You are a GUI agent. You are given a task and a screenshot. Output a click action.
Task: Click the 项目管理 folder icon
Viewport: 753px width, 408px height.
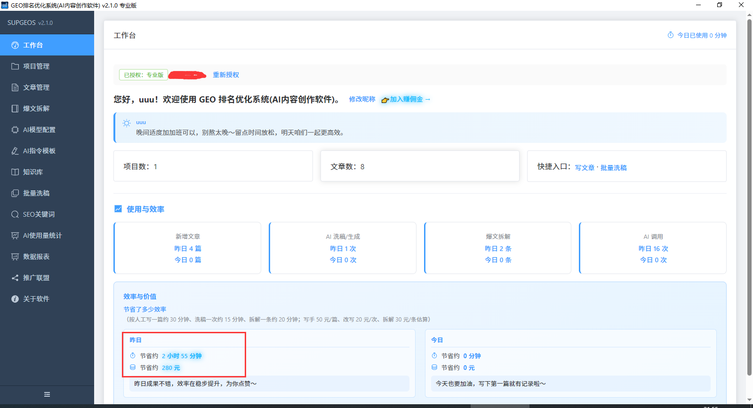tap(15, 66)
